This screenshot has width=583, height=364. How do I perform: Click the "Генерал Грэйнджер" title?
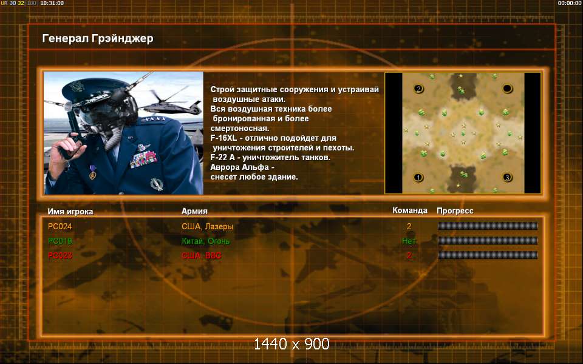(98, 38)
